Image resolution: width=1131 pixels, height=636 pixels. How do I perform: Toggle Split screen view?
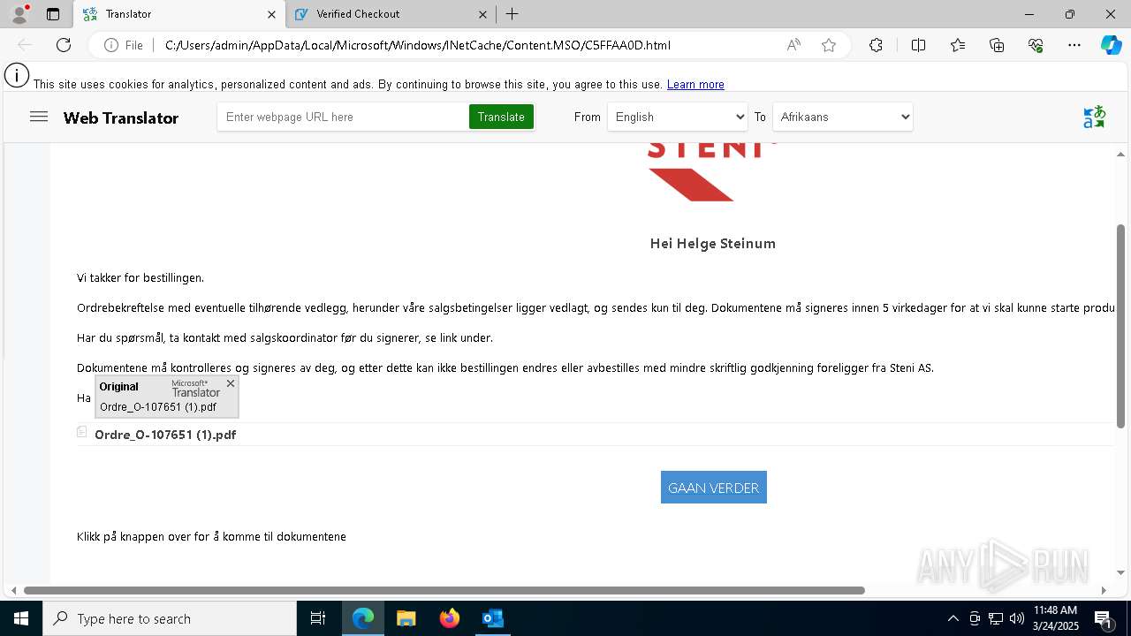point(918,45)
